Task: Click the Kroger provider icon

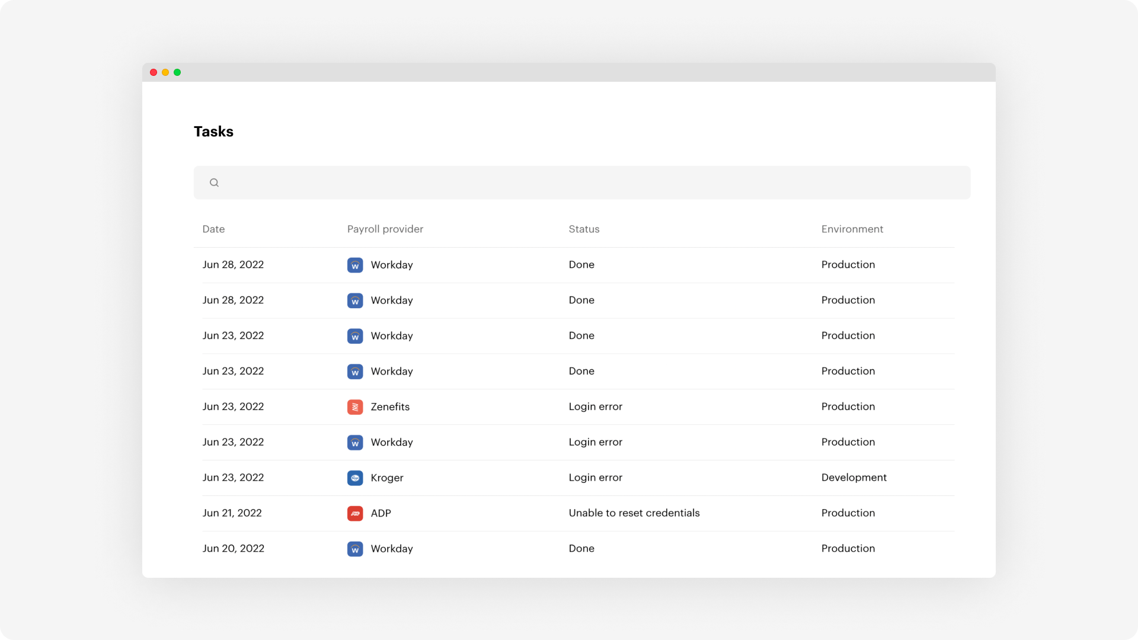Action: (x=355, y=478)
